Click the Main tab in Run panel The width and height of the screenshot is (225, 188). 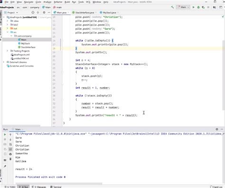(18, 129)
